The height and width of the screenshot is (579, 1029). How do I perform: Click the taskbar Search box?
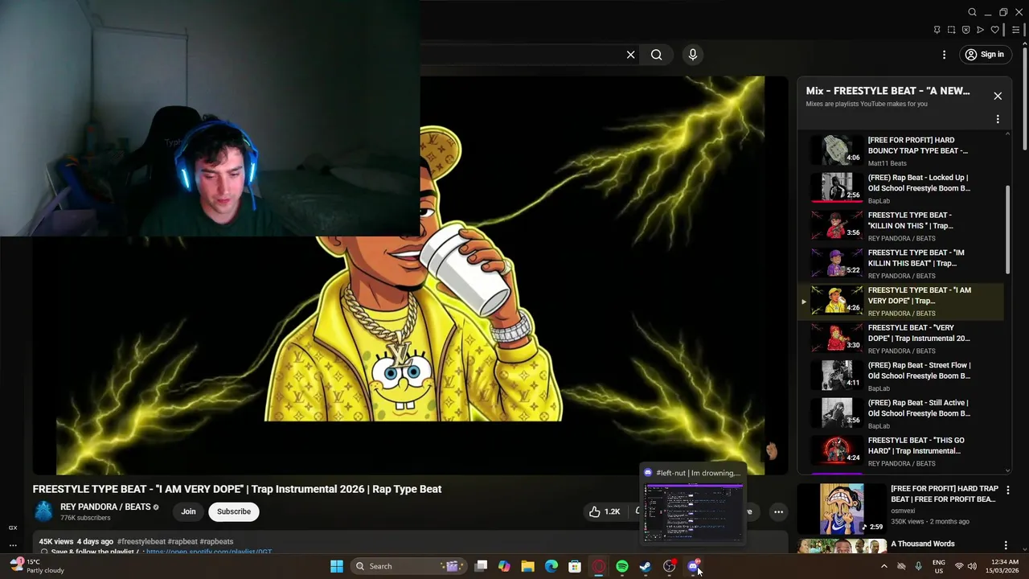[407, 566]
